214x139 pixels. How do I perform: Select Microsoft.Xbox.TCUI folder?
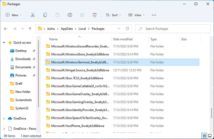click(122, 78)
